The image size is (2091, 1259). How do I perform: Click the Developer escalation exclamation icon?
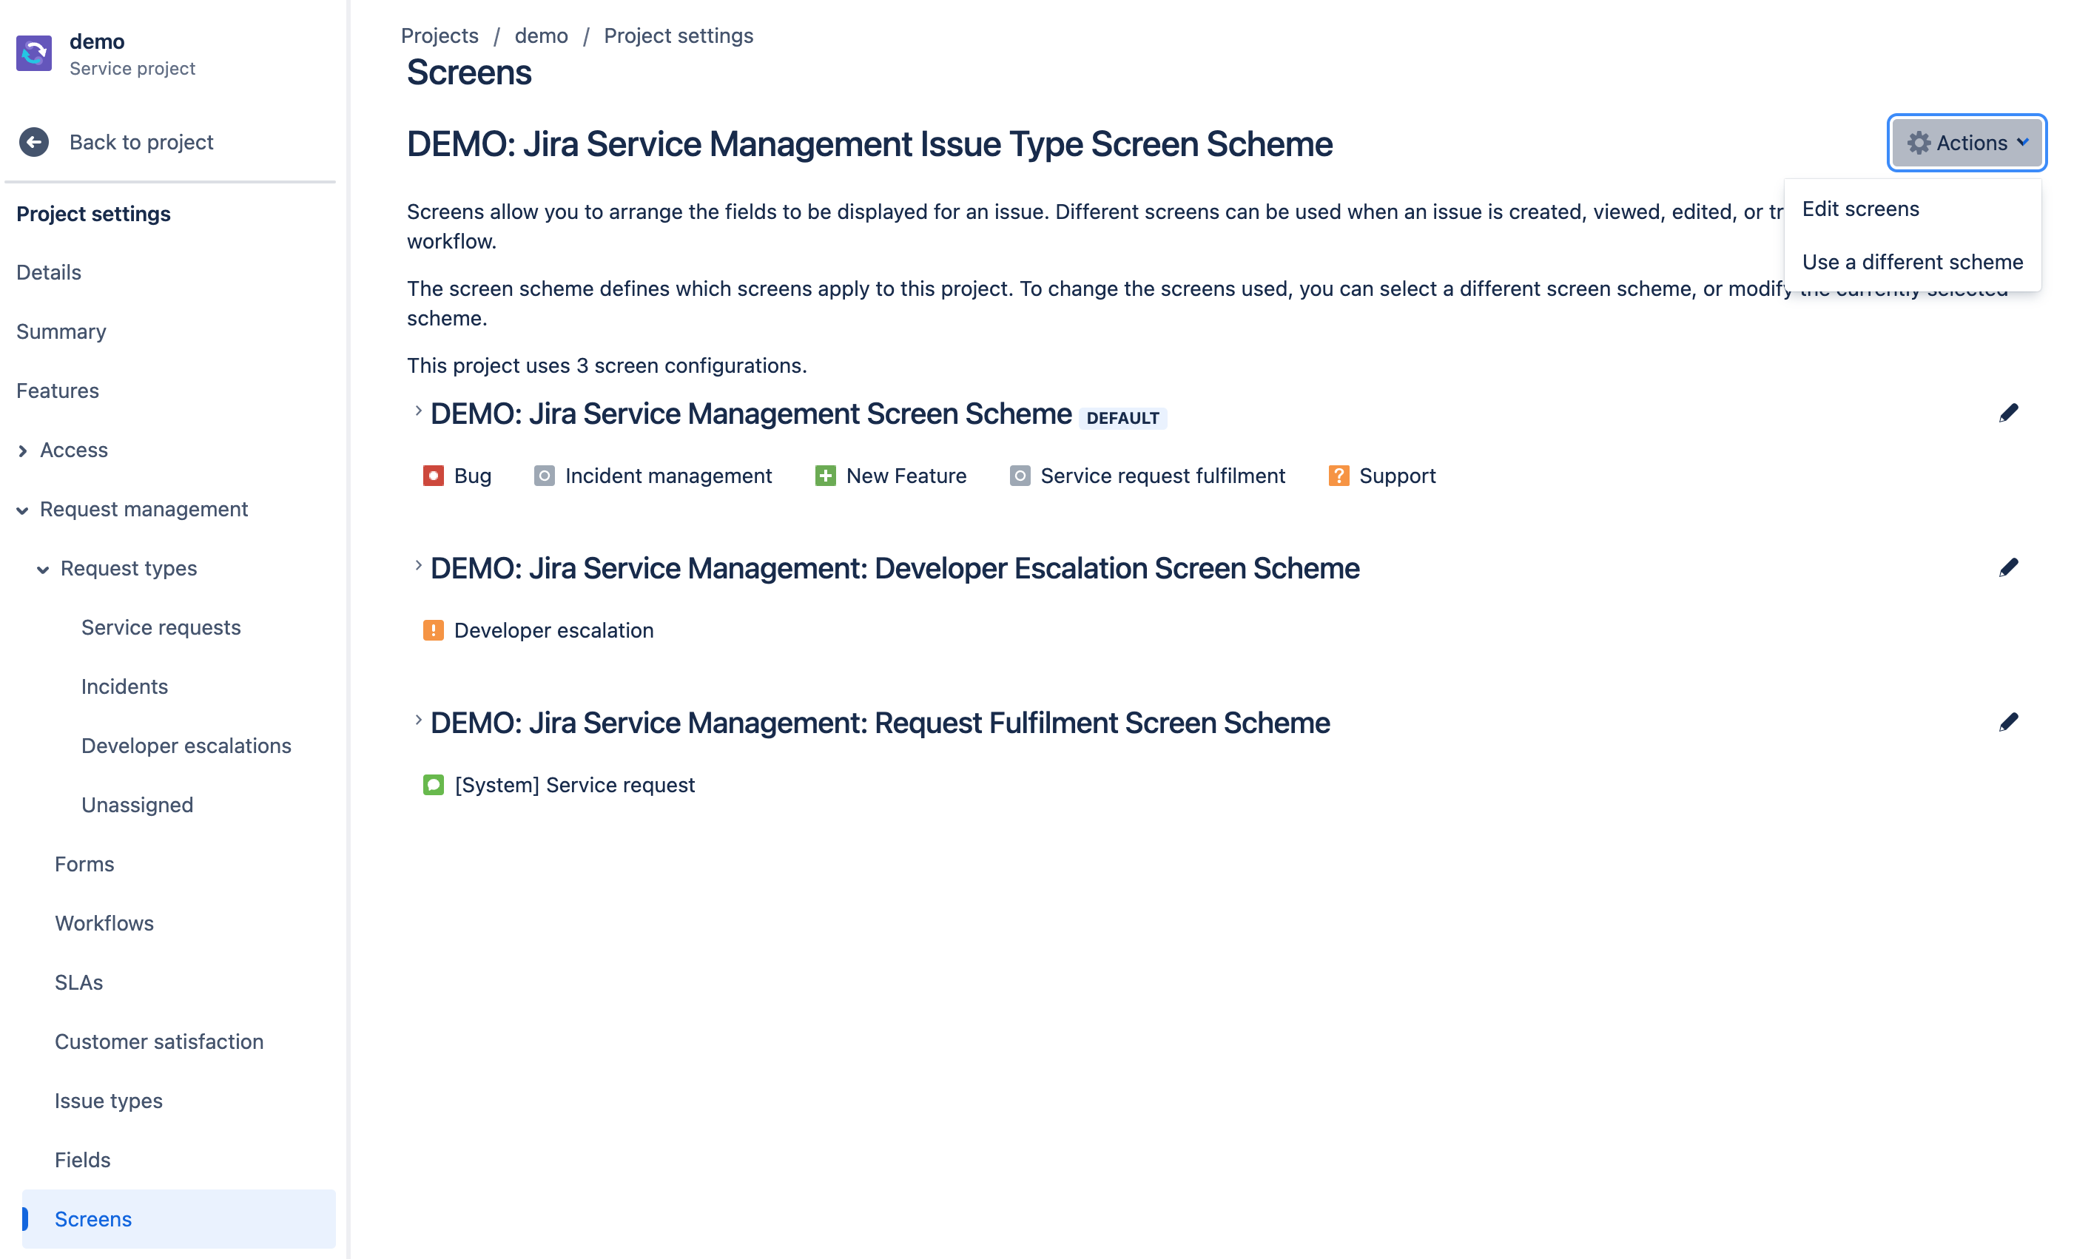[x=433, y=630]
